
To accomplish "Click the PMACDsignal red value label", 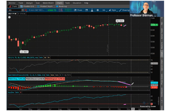I will pyautogui.click(x=55, y=79).
